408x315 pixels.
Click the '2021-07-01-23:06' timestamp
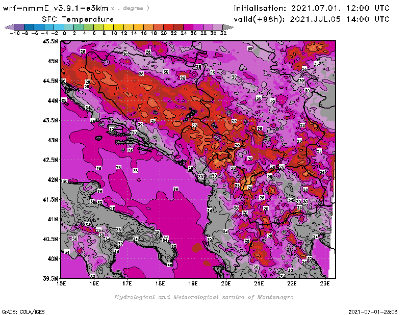pyautogui.click(x=373, y=312)
